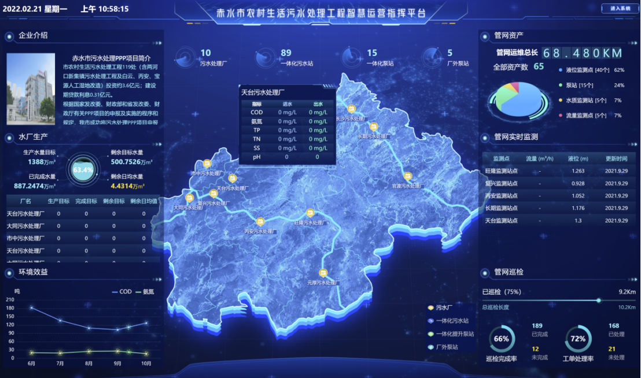The height and width of the screenshot is (378, 641).
Task: Click the 进入系统 button
Action: 616,9
